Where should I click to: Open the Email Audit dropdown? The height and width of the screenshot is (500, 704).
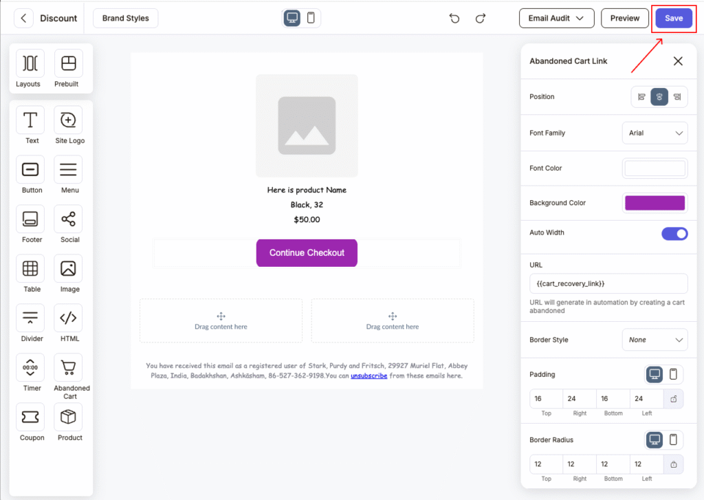[556, 19]
